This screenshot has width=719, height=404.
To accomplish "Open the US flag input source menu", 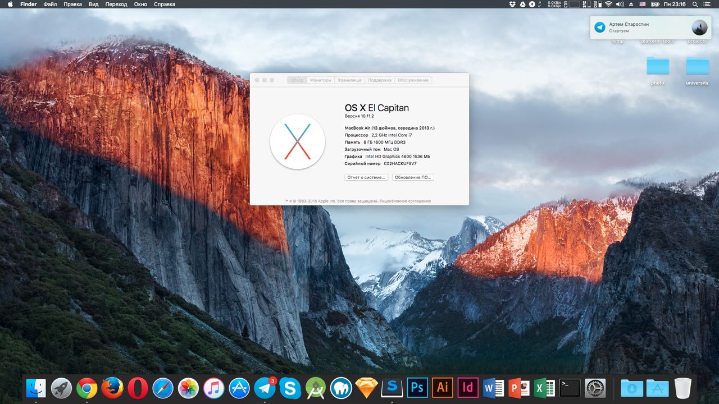I will (643, 4).
